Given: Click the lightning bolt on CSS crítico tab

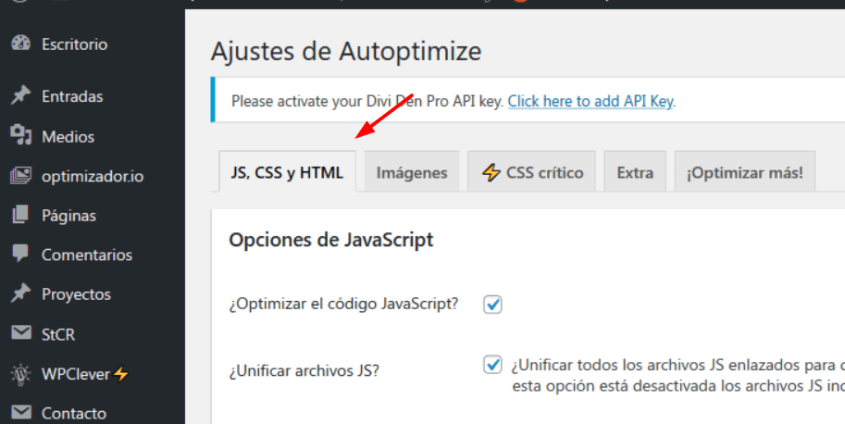Looking at the screenshot, I should [491, 172].
